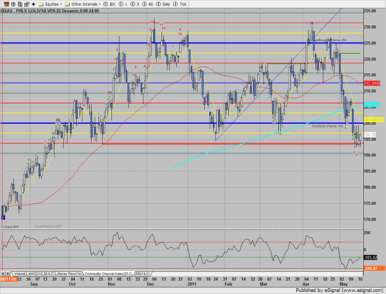Click the -105.42 CCI value label
This screenshot has width=386, height=294.
[371, 257]
